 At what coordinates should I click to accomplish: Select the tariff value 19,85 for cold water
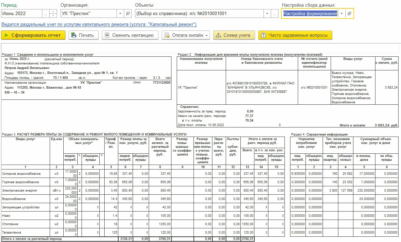[113, 174]
